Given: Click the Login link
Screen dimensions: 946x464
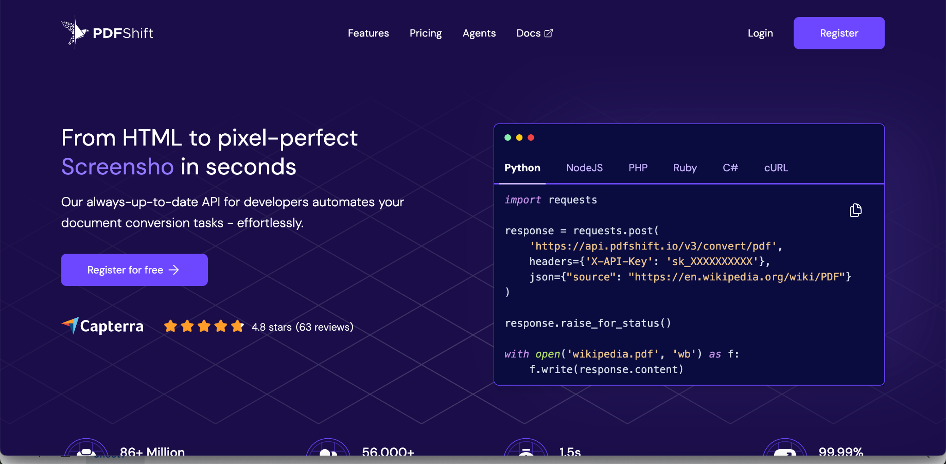Looking at the screenshot, I should [760, 33].
